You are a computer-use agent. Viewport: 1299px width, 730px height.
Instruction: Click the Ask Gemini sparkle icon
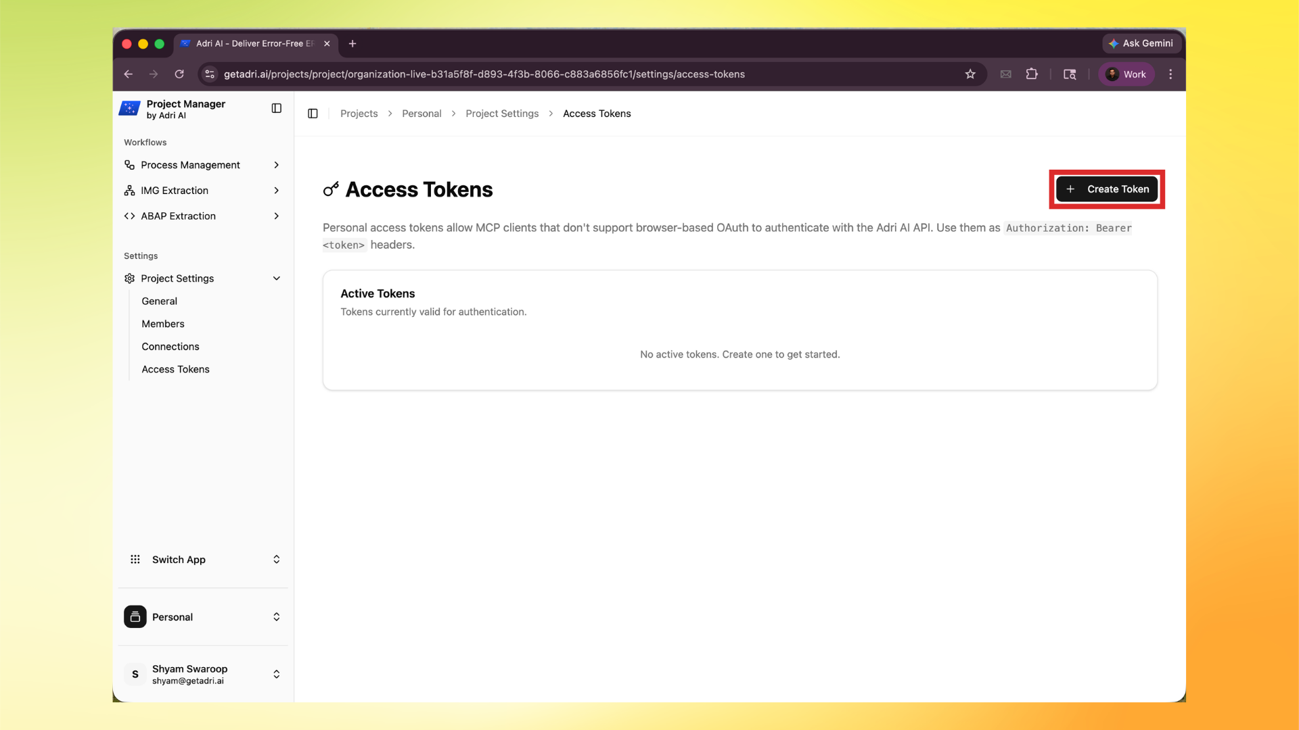point(1115,43)
